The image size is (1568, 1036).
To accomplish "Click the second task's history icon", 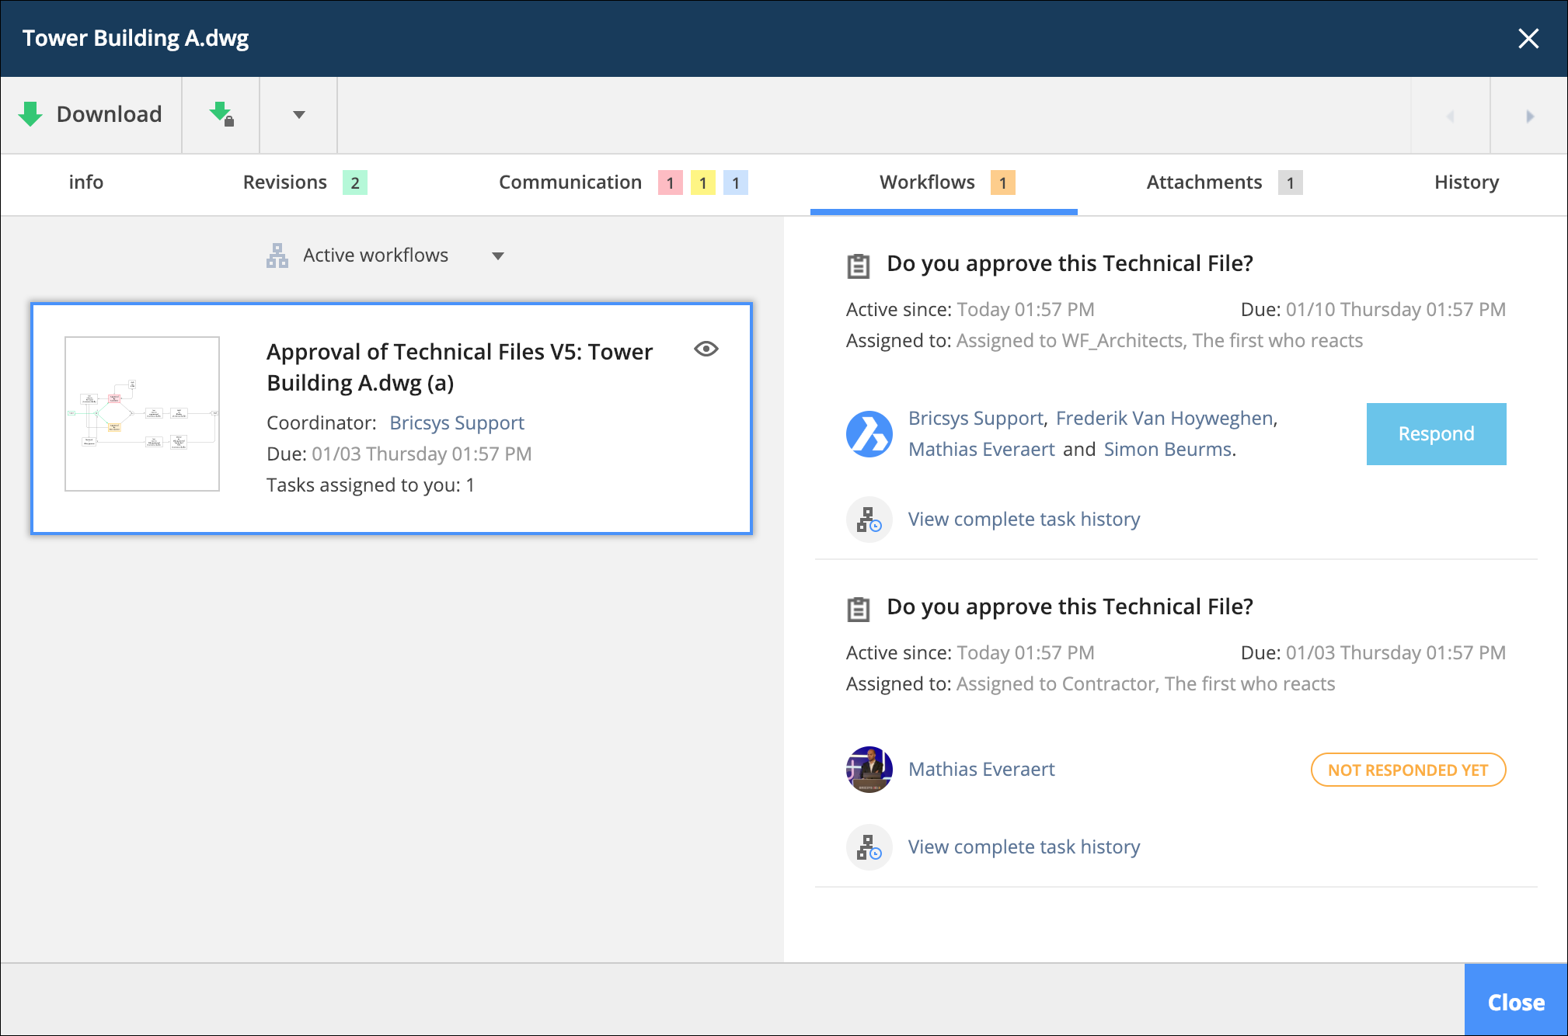I will coord(869,847).
